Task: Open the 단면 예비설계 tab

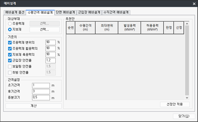Action: [x=65, y=12]
